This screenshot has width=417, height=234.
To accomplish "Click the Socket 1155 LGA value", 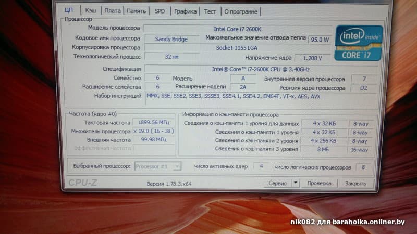I will 237,48.
